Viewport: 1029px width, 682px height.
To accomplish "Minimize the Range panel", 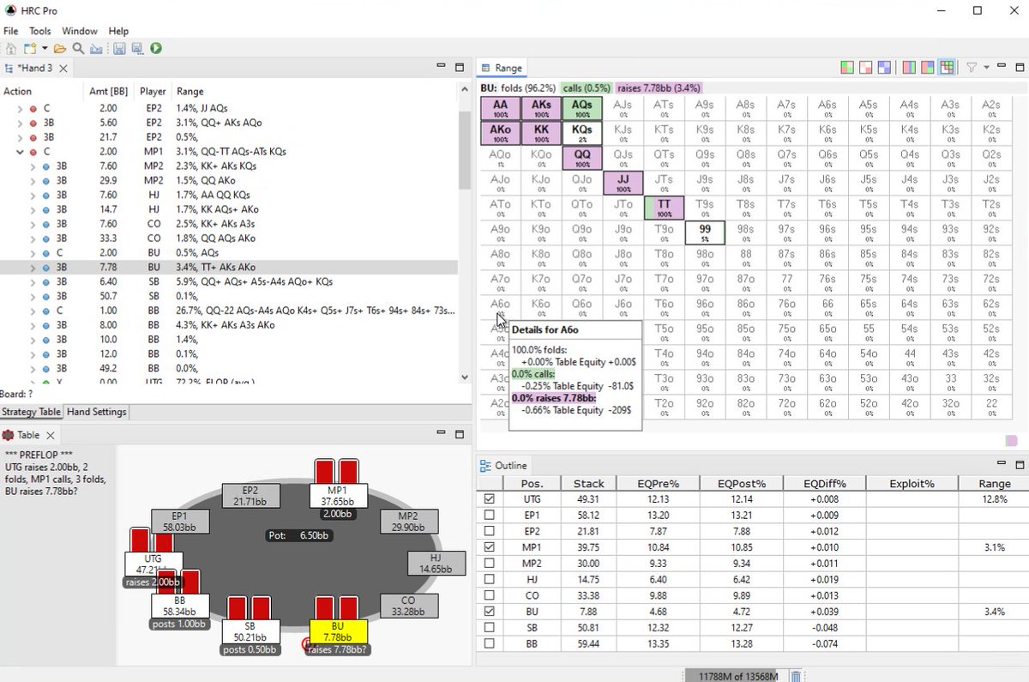I will click(1003, 66).
